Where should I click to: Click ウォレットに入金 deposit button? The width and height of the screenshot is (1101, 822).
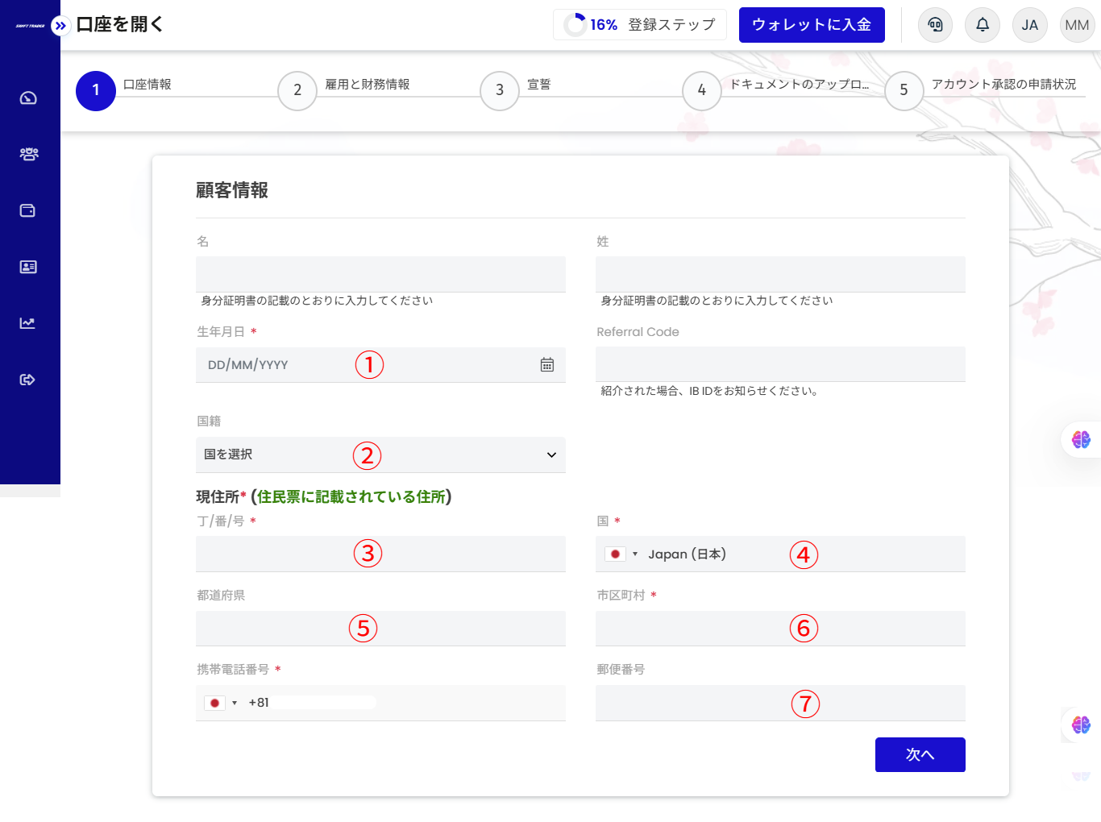tap(811, 25)
